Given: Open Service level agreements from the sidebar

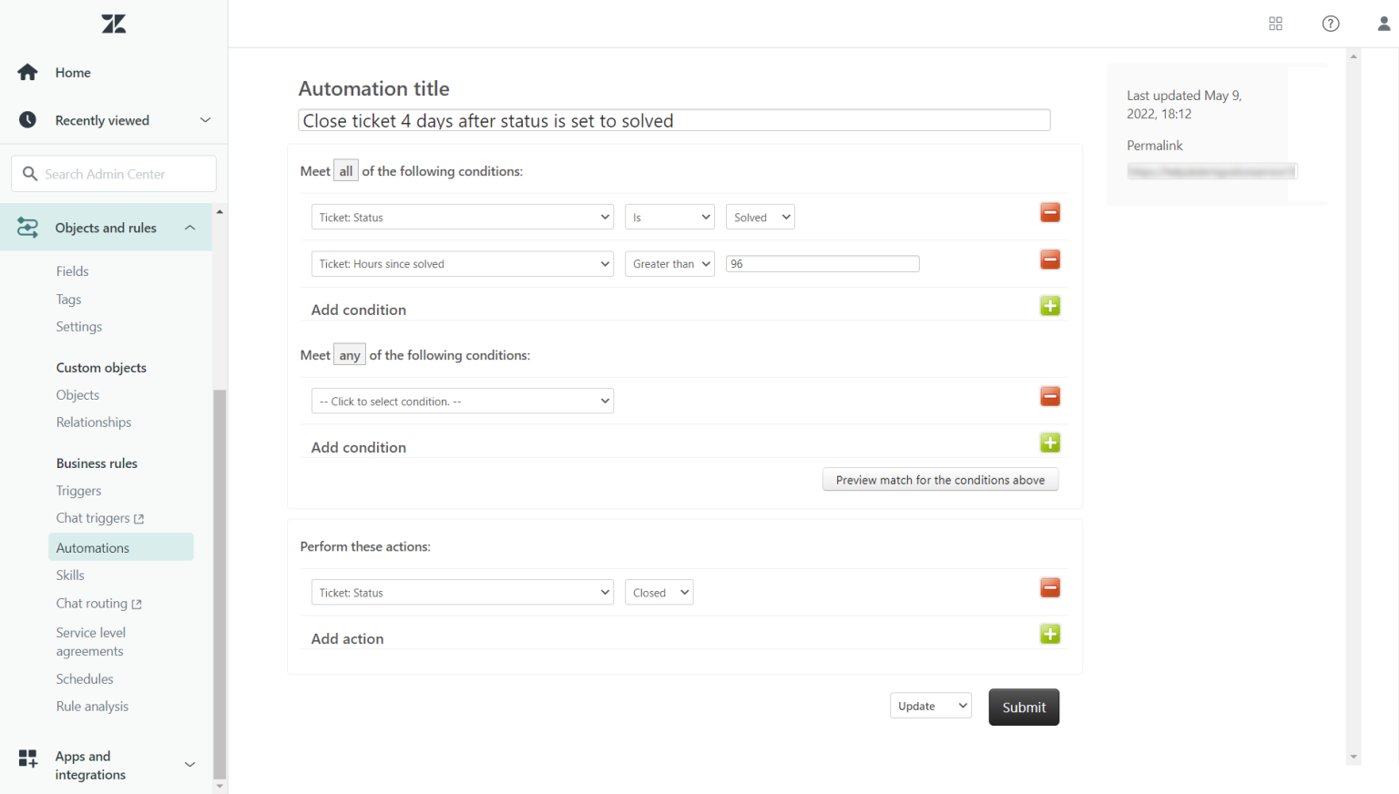Looking at the screenshot, I should point(90,641).
